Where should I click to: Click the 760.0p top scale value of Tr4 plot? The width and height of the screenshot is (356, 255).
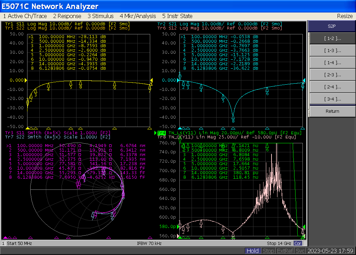coord(168,143)
